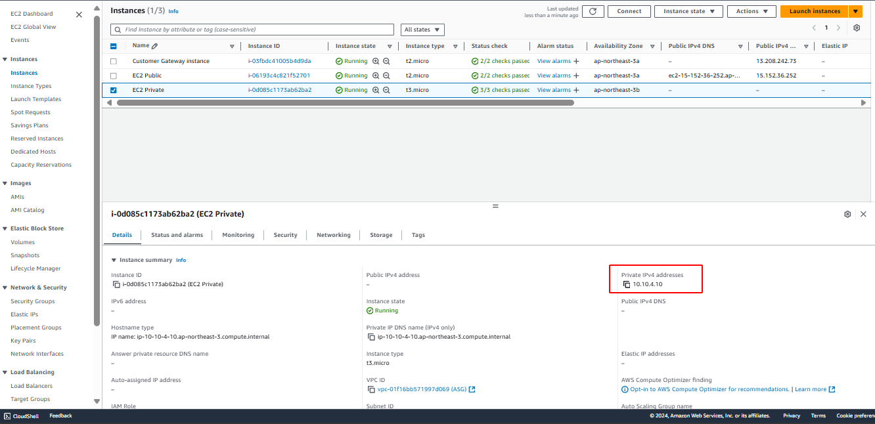The width and height of the screenshot is (875, 424).
Task: Click the search magnifier in the filter bar
Action: point(117,30)
